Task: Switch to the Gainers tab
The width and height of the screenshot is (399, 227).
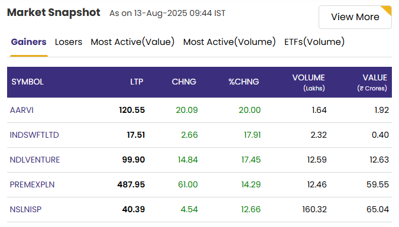Action: (29, 42)
